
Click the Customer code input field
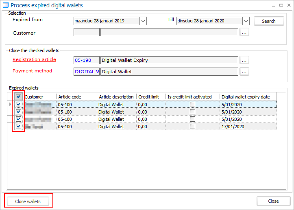coord(86,33)
